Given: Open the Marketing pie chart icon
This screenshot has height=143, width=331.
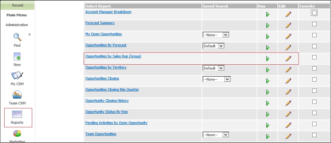Looking at the screenshot, I should coord(17,134).
